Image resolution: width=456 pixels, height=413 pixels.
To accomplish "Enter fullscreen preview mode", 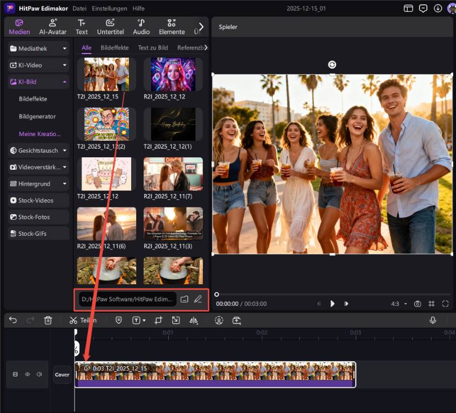I will pyautogui.click(x=445, y=304).
